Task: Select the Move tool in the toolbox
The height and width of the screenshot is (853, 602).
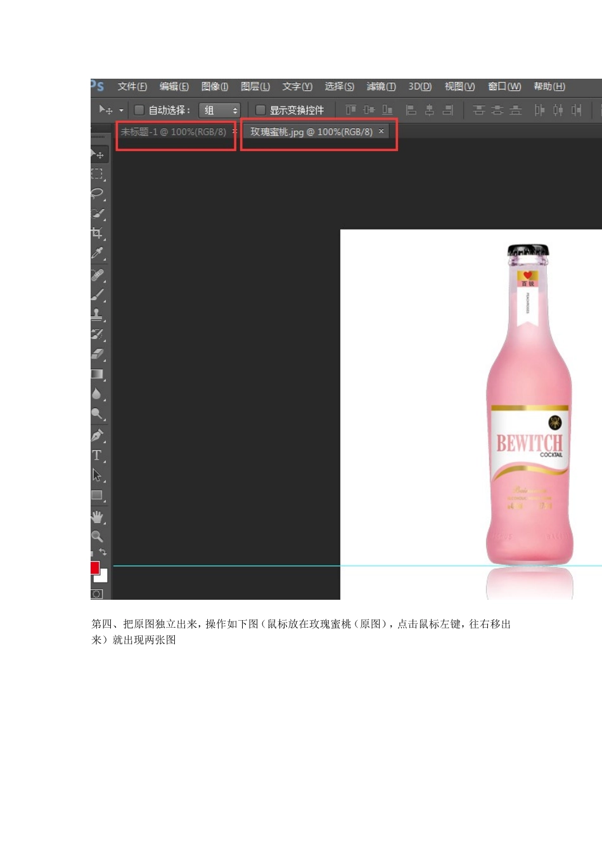Action: point(98,154)
